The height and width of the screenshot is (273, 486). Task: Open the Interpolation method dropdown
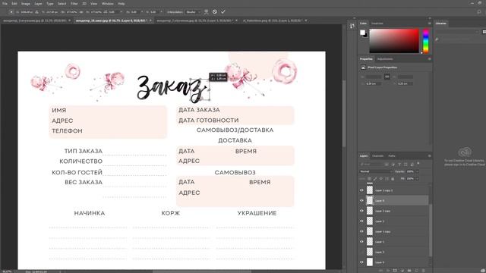[x=193, y=12]
